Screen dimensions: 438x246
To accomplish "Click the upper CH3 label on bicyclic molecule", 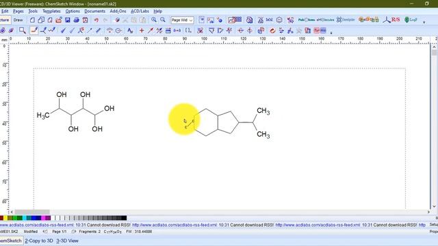I will click(263, 111).
